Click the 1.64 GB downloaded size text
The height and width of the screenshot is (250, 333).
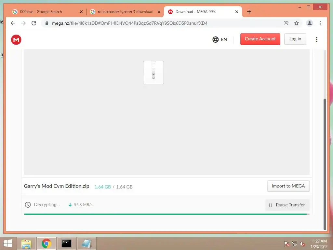tap(102, 187)
